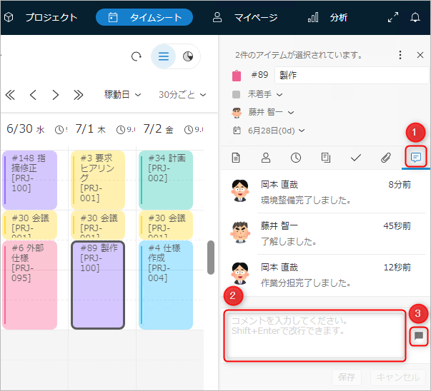This screenshot has width=431, height=391.
Task: Expand to fullscreen with the arrows icon
Action: 392,17
